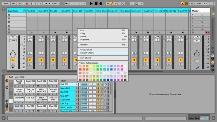Click the Kick 909 chain volume 0.0 dB
This screenshot has height=122, width=217.
click(84, 84)
